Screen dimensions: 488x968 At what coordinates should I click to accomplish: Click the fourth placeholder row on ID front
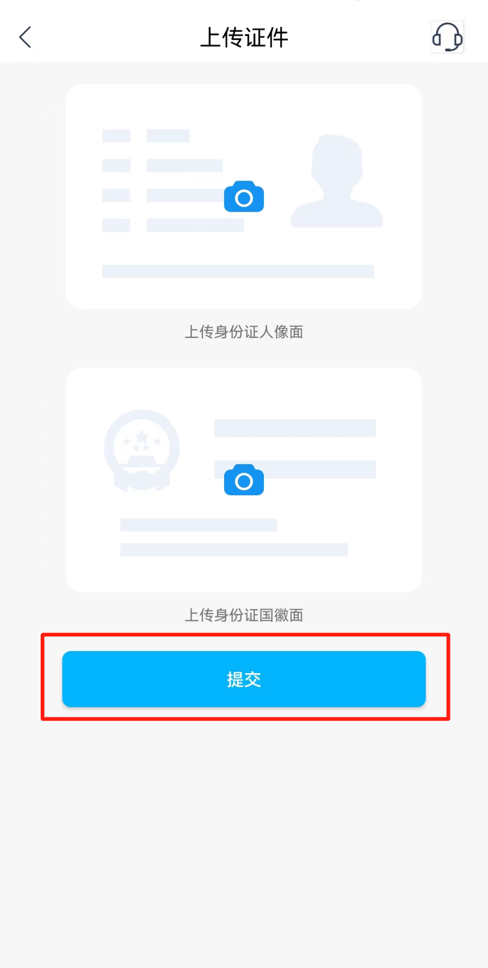coord(173,225)
